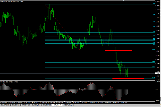Click the 1.5190 price on the scale
Image resolution: width=161 pixels, height=107 pixels.
tap(158, 22)
